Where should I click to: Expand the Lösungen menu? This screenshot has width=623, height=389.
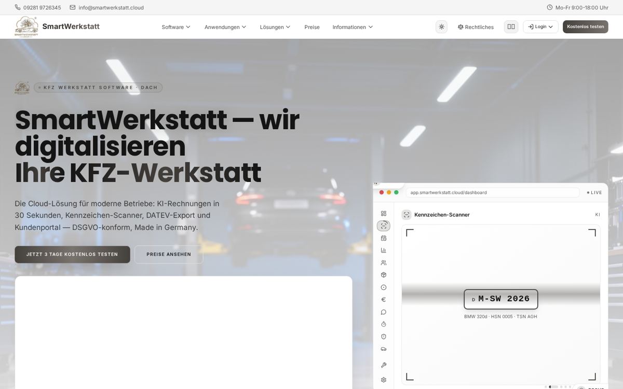pos(275,27)
